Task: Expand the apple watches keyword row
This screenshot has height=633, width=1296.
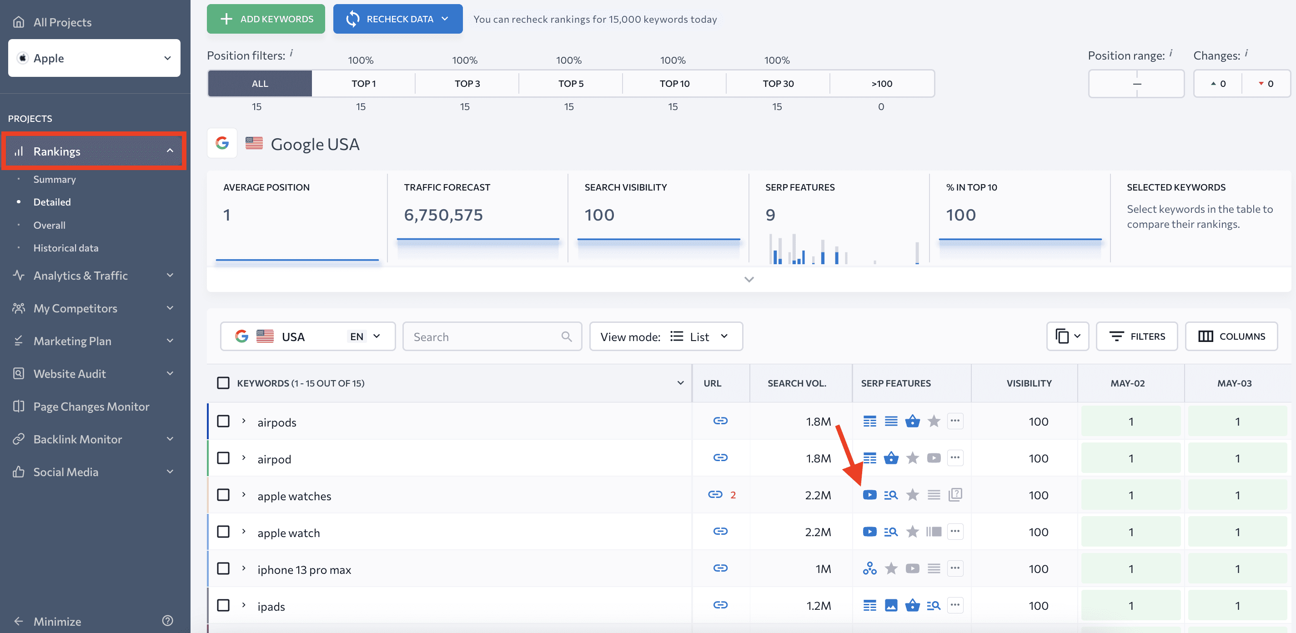Action: (x=244, y=494)
